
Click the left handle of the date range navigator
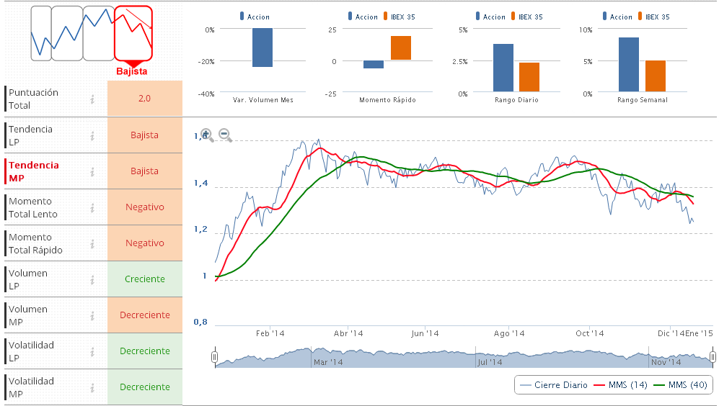pos(215,356)
